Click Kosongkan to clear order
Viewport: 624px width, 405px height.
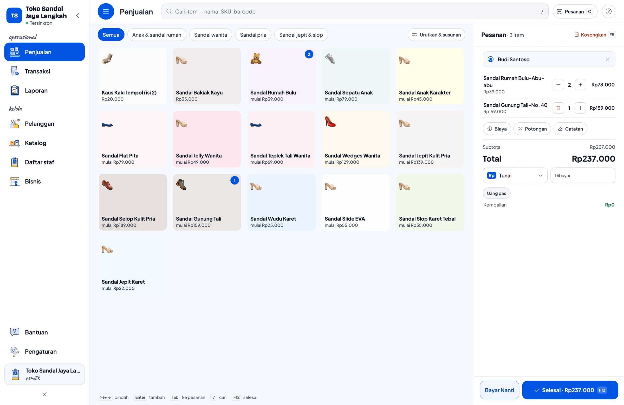click(595, 35)
